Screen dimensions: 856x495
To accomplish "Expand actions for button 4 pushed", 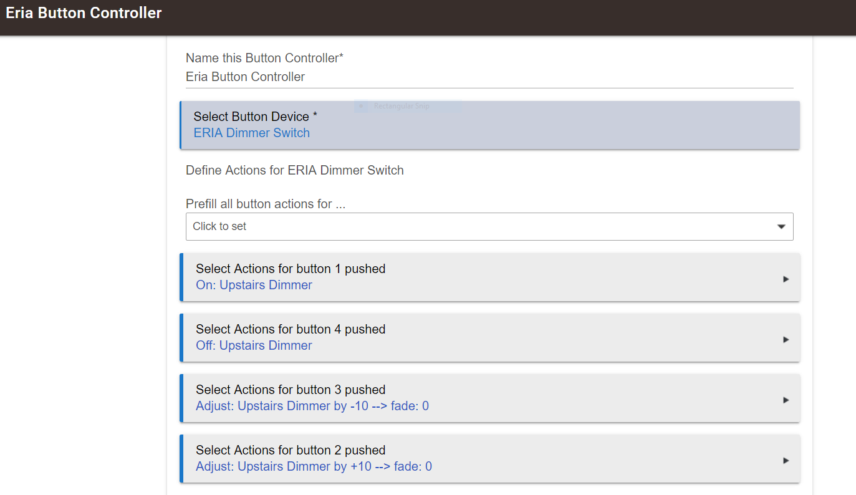I will (x=489, y=337).
